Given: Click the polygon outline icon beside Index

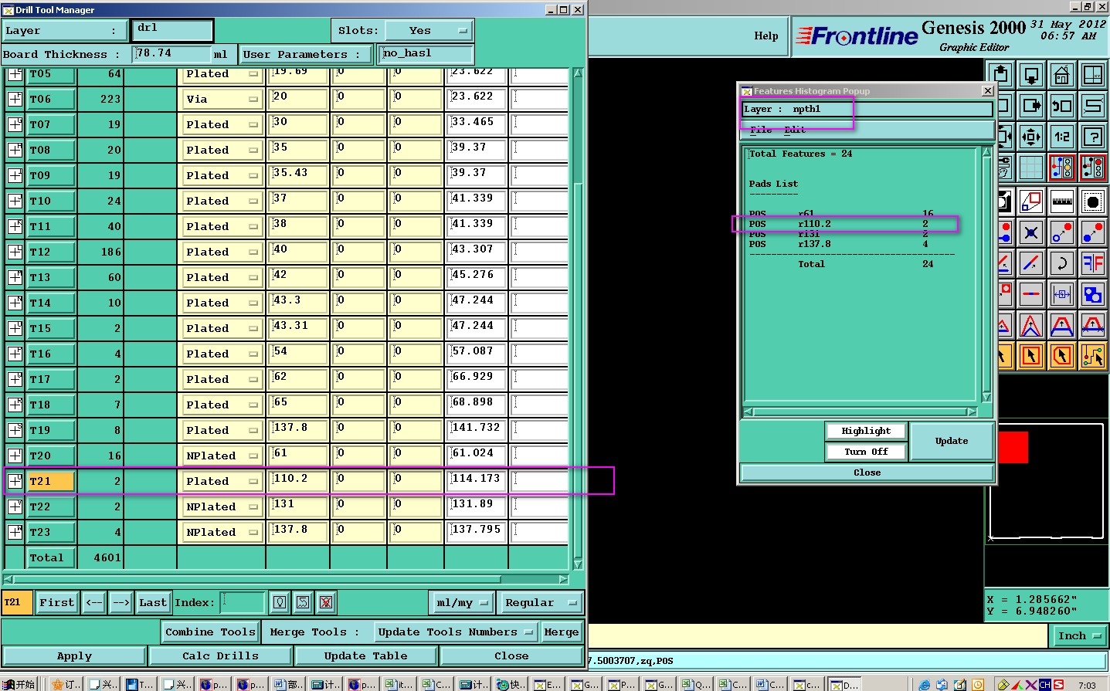Looking at the screenshot, I should click(304, 602).
